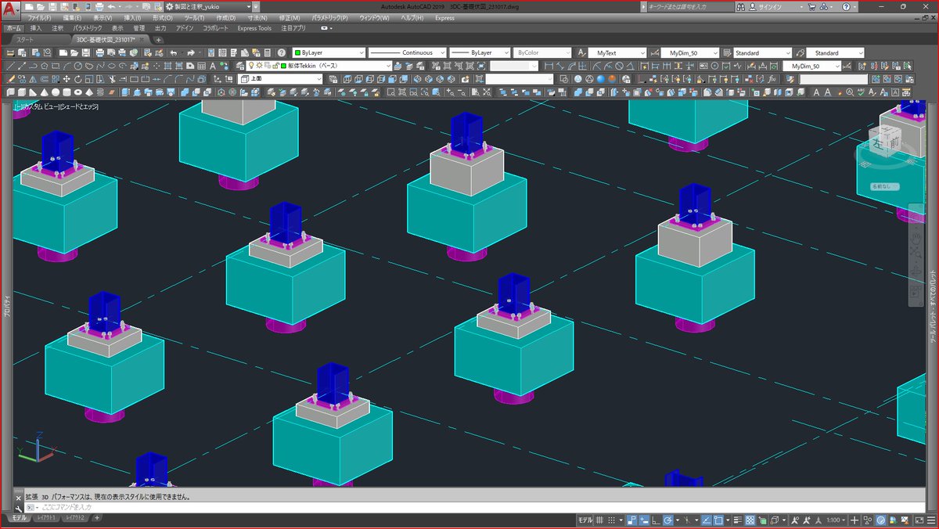
Task: Open the ウィンドウ(W) menu
Action: [x=374, y=17]
